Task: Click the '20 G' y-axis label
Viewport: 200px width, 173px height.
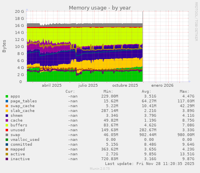Action: point(19,12)
